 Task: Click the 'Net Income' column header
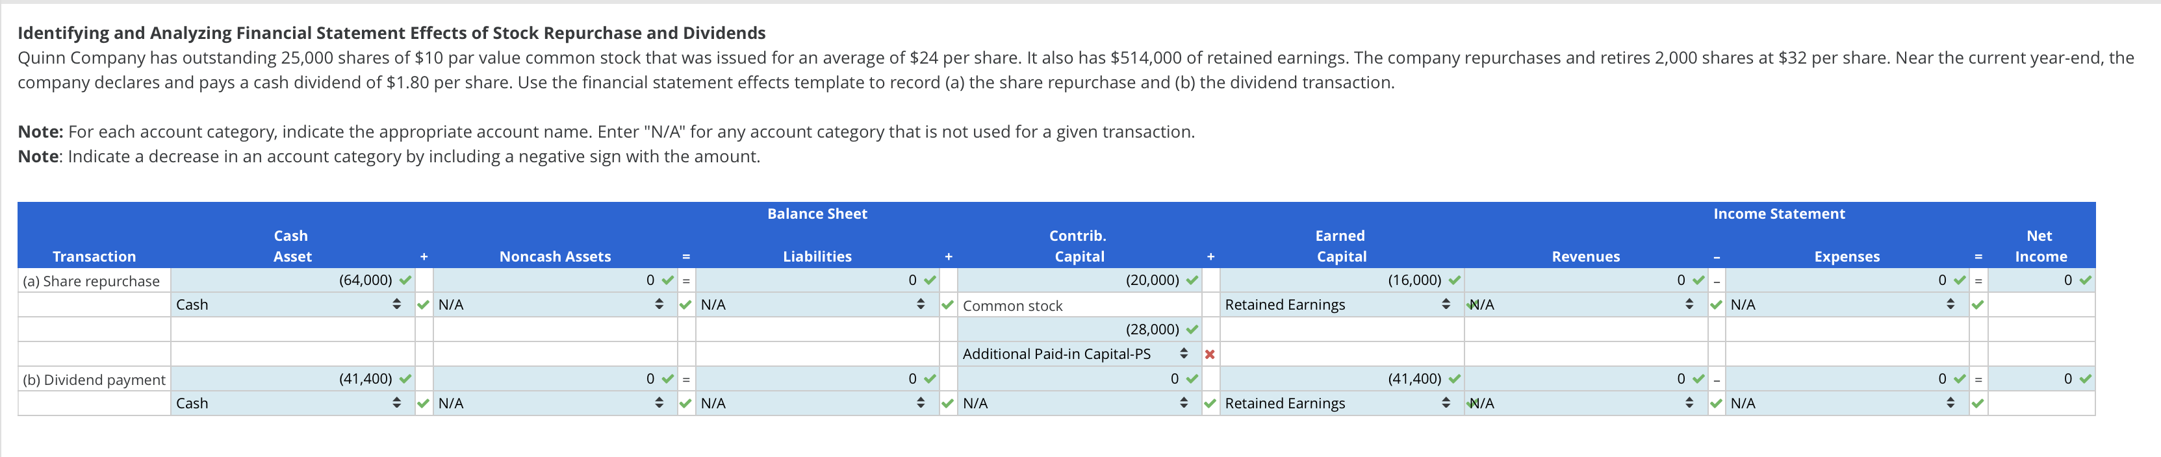point(2040,247)
